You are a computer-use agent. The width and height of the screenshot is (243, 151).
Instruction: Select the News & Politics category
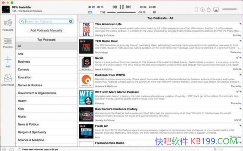(28, 124)
